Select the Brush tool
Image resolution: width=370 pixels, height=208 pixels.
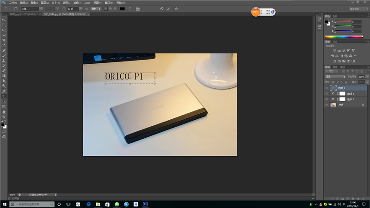pyautogui.click(x=4, y=55)
